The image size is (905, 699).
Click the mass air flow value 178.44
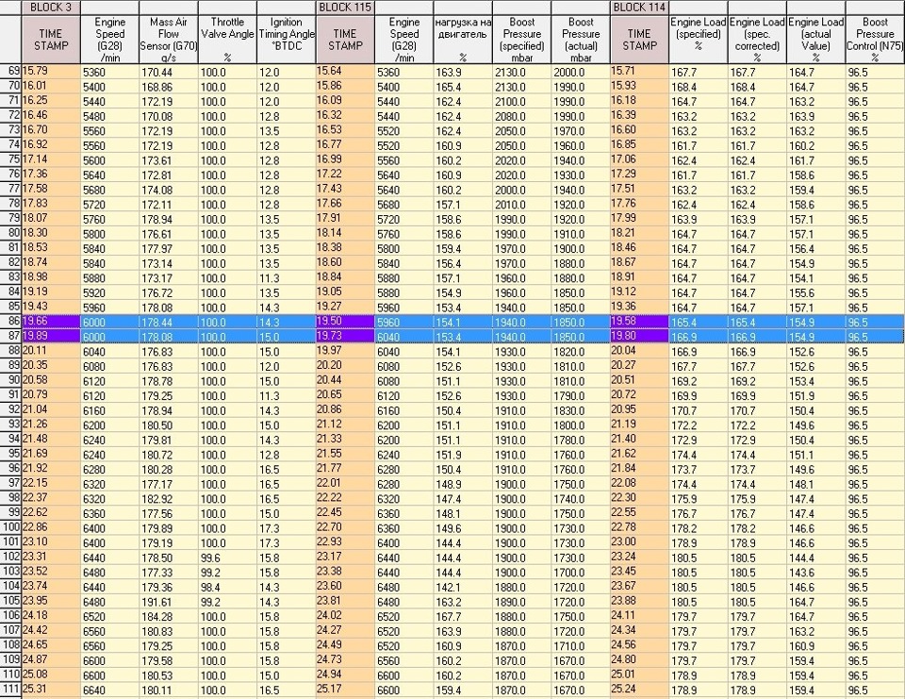tap(169, 322)
